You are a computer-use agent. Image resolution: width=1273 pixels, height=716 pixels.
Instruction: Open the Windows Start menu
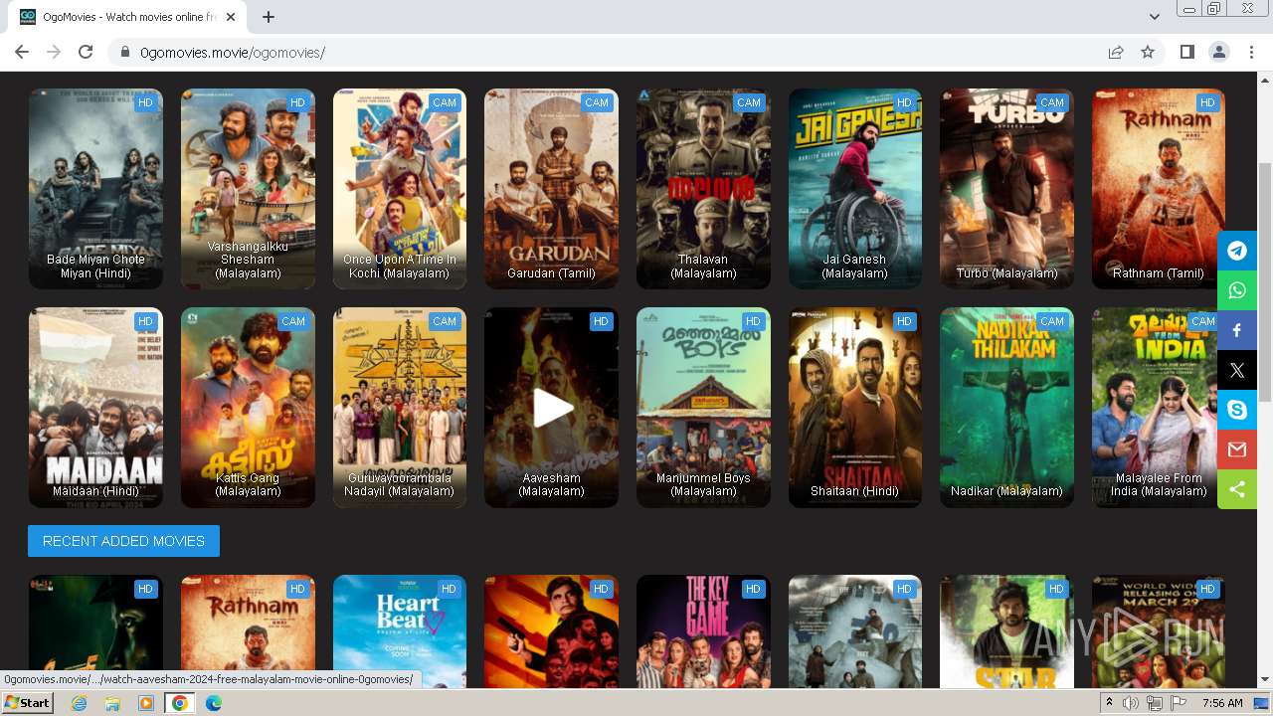28,703
